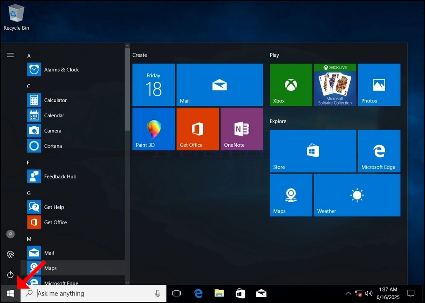
Task: Open Edge from the taskbar
Action: click(x=198, y=293)
